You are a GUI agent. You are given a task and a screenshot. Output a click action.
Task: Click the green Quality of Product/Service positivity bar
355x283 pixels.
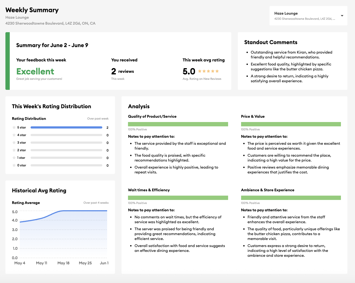point(178,124)
